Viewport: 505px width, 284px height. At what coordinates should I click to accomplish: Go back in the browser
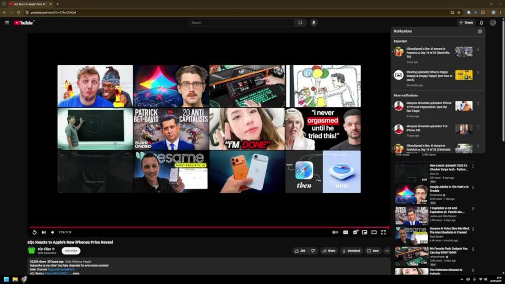[x=4, y=12]
